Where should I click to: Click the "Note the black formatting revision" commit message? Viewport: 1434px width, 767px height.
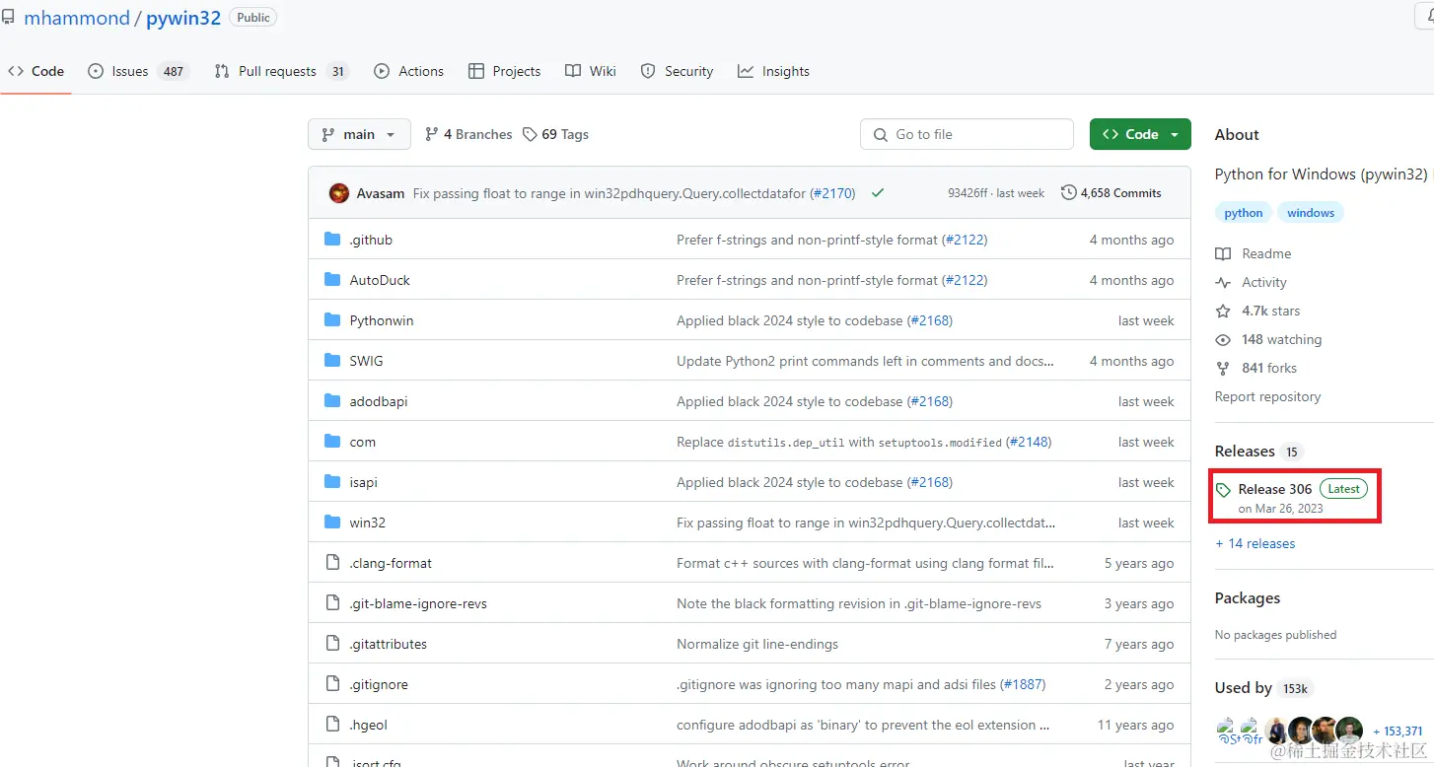coord(859,603)
